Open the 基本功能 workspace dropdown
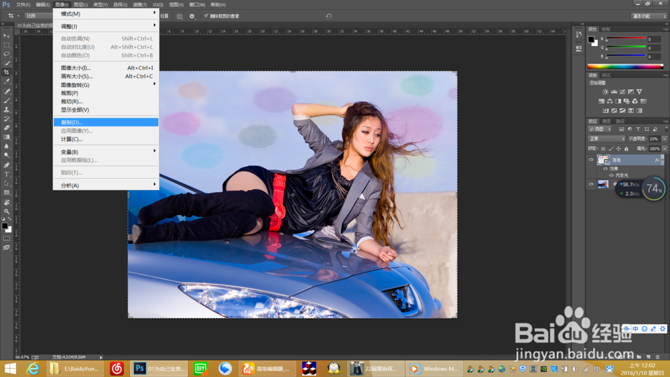Viewport: 670px width, 377px height. pos(649,16)
